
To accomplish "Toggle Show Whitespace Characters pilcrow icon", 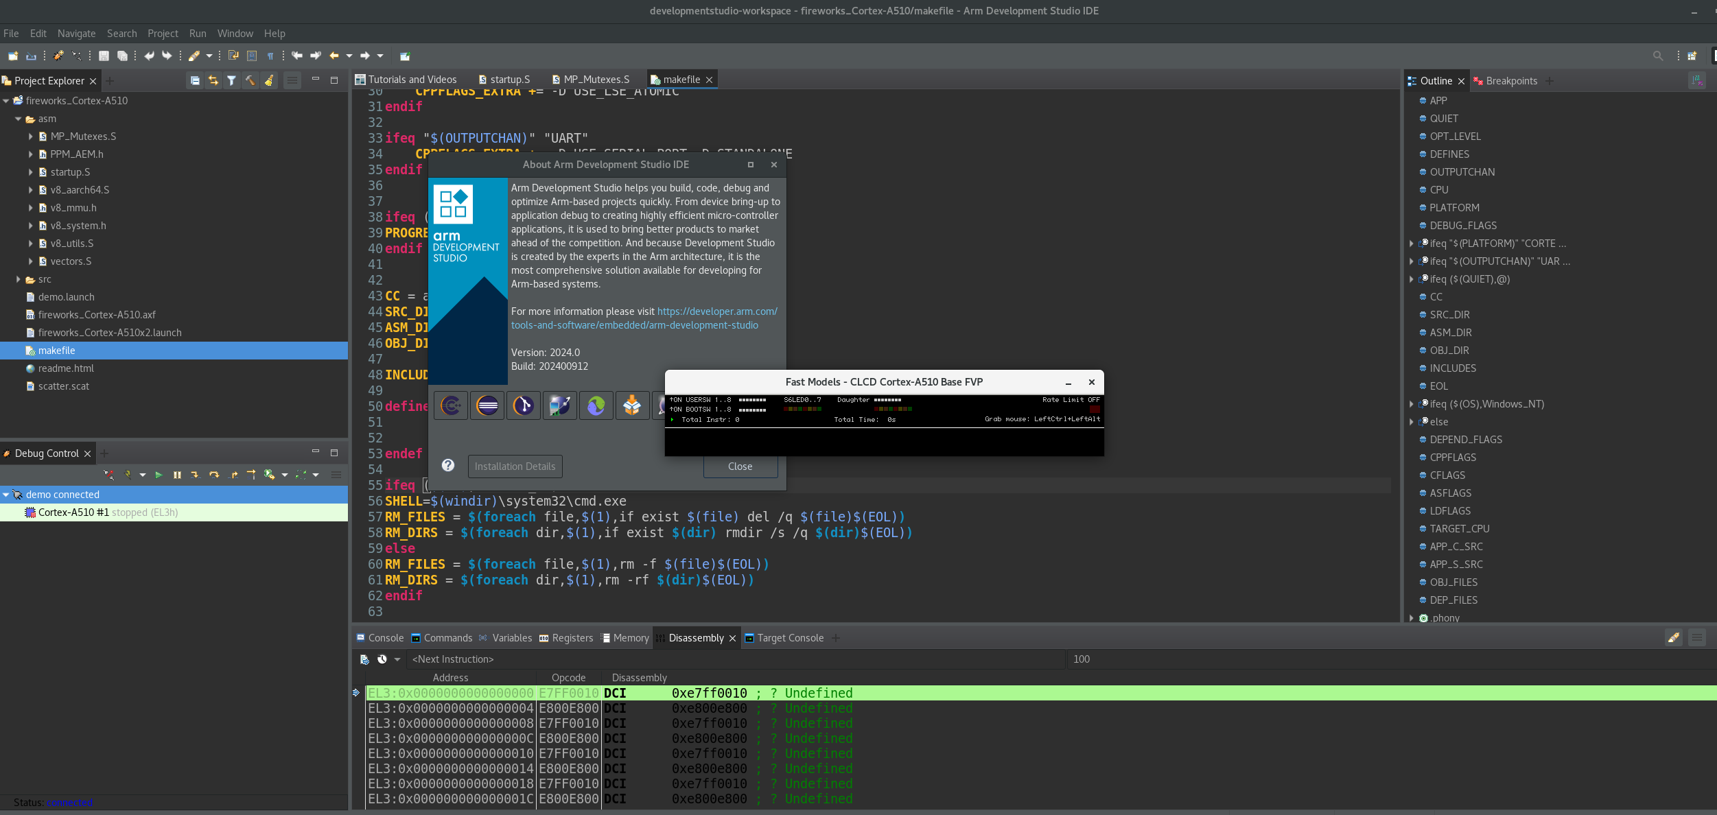I will pyautogui.click(x=270, y=56).
